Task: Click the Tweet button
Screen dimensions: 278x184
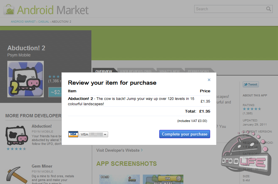Action: click(x=250, y=84)
